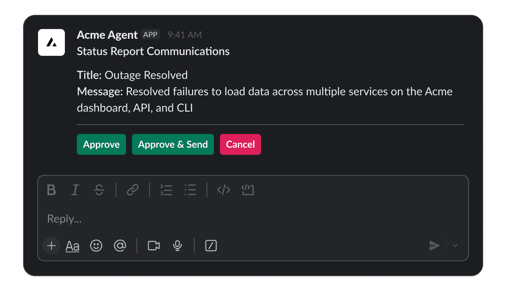Select the Outage Resolved title text
This screenshot has height=291, width=507.
pos(146,75)
